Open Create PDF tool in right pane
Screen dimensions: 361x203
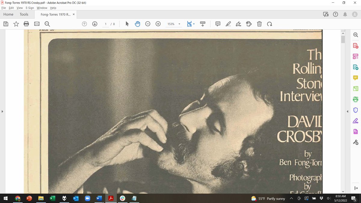point(356,46)
